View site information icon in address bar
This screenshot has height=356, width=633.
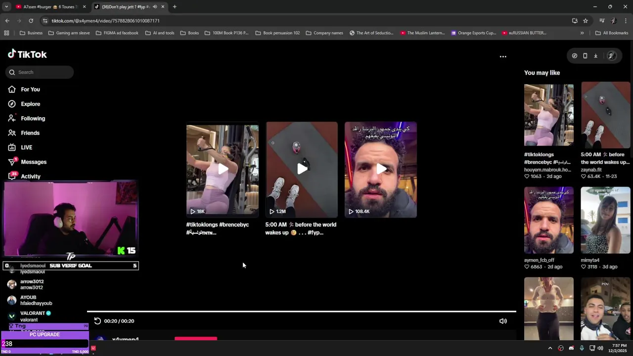coord(45,21)
